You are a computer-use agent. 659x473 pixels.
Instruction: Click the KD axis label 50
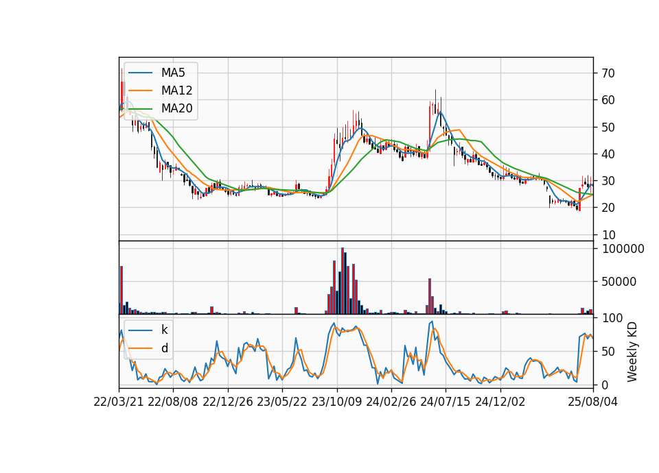pyautogui.click(x=608, y=352)
